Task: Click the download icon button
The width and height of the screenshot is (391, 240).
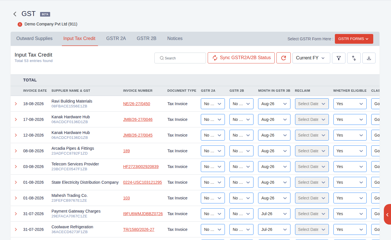Action: pyautogui.click(x=369, y=58)
